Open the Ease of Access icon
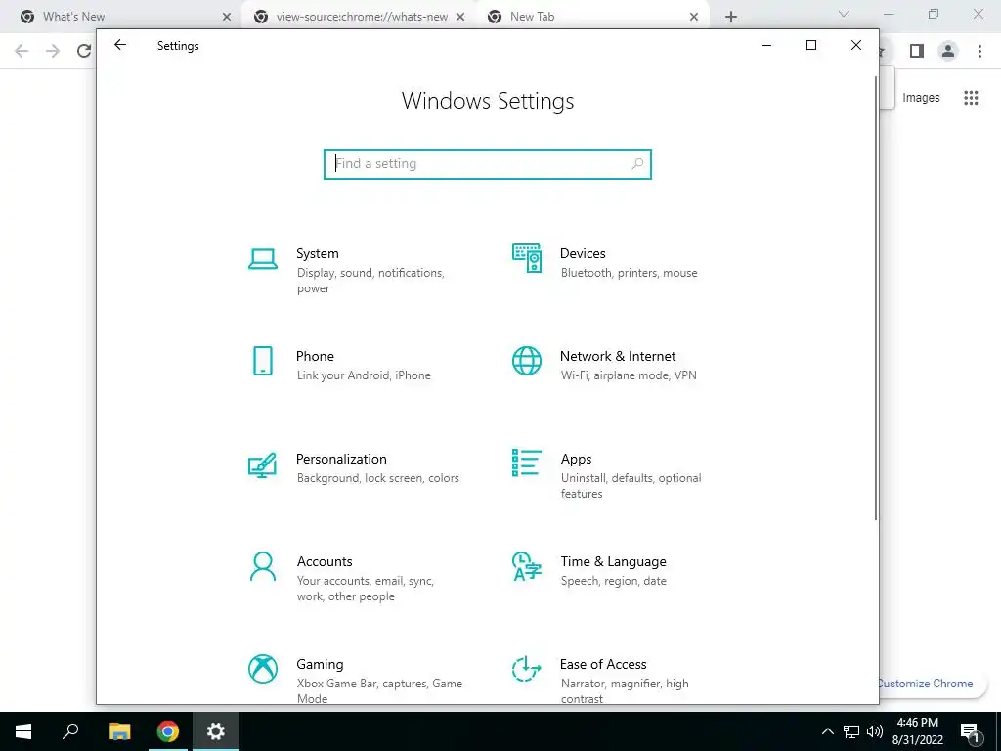1001x751 pixels. [527, 669]
